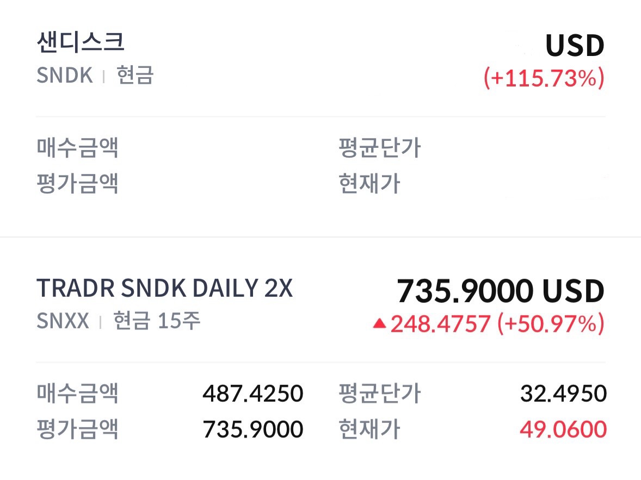Click 매수금액 label in SNXX section

pos(77,393)
